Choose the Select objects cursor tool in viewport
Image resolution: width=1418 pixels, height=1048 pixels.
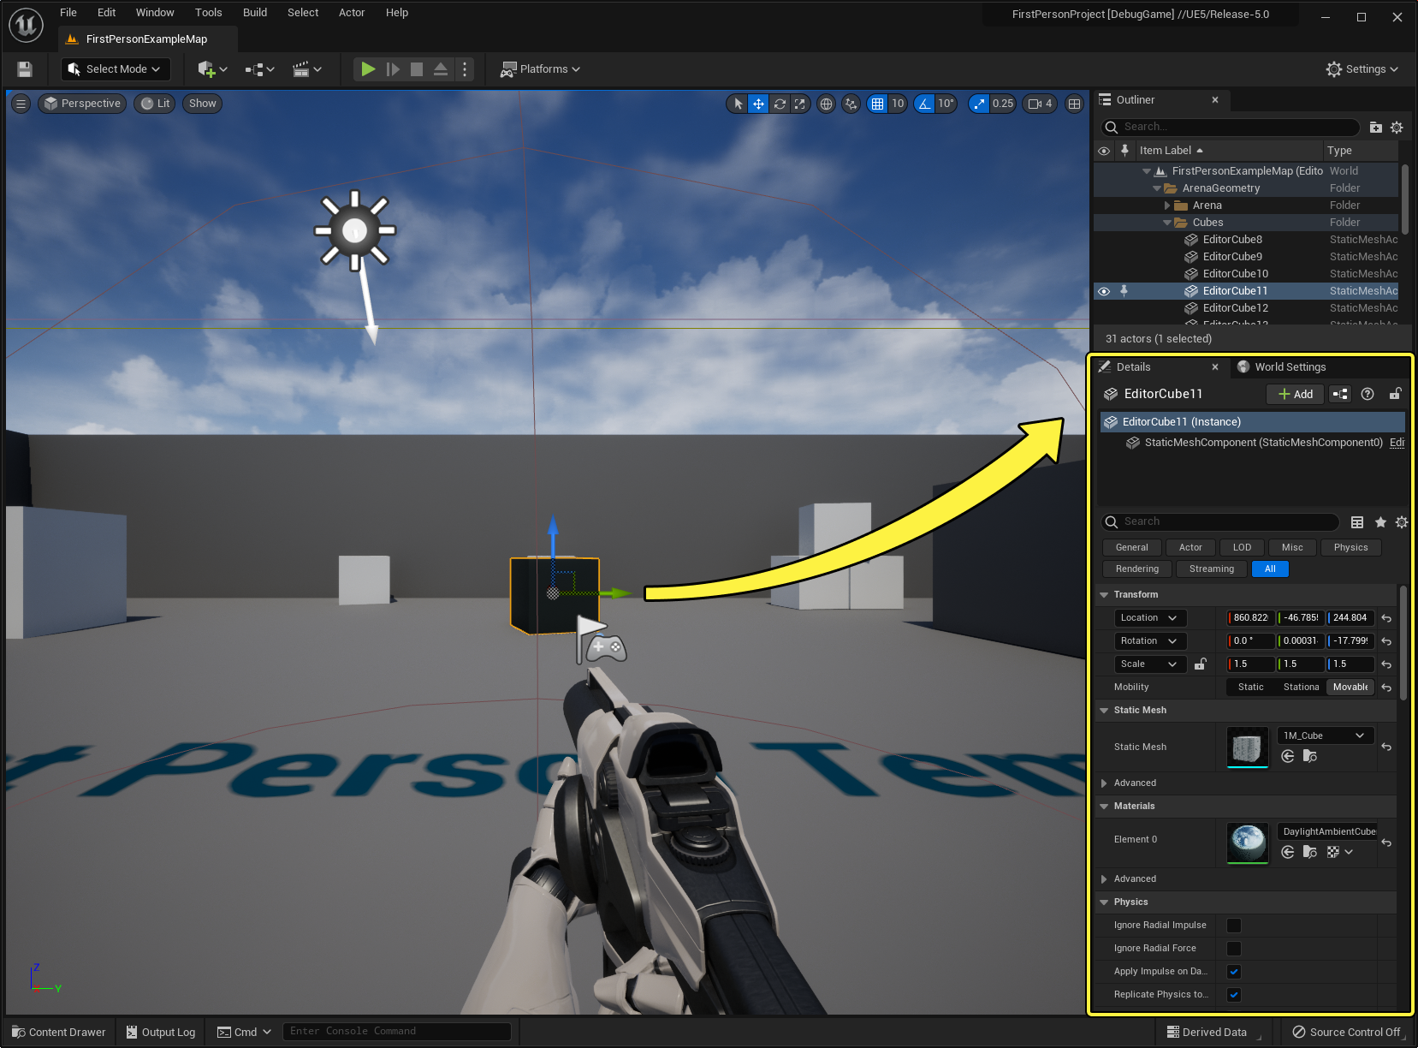click(738, 104)
